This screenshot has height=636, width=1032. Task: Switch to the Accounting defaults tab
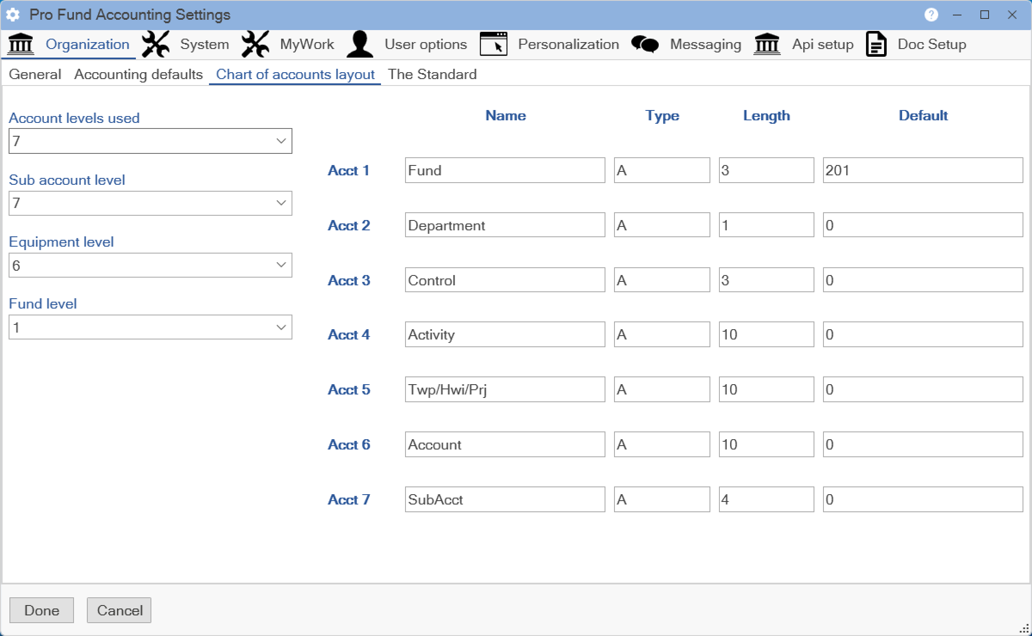[138, 74]
